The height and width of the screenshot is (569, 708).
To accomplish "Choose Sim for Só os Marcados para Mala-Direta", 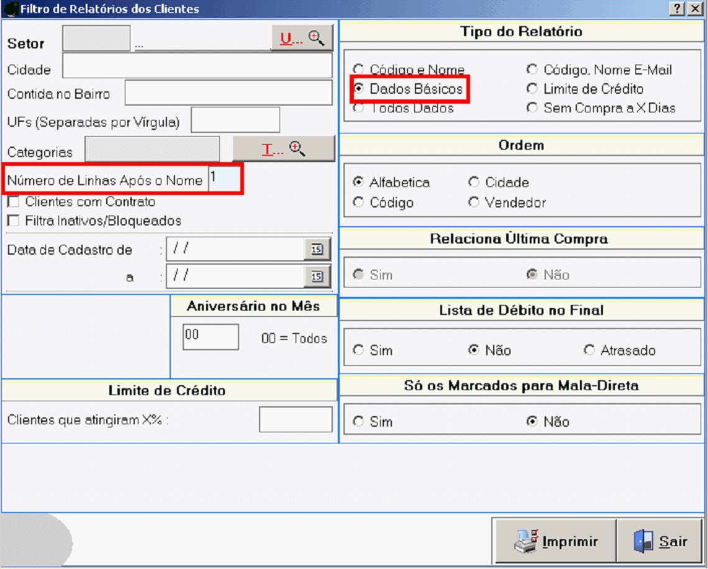I will point(358,422).
